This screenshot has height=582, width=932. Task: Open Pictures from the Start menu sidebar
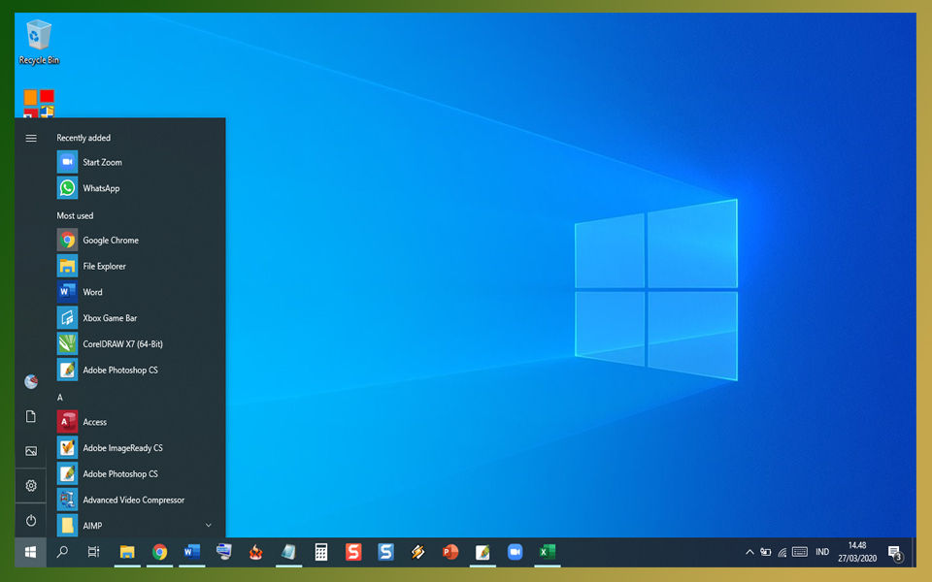point(30,450)
